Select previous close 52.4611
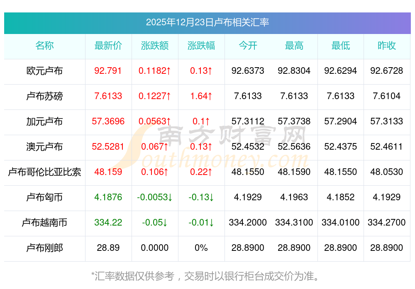The width and height of the screenshot is (415, 289). (387, 146)
